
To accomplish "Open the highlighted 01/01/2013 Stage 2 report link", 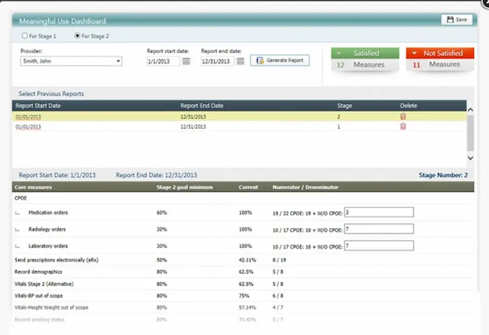I will [28, 116].
